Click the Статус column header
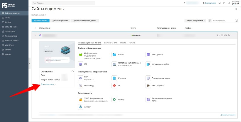Image resolution: width=241 pixels, height=122 pixels. [x=133, y=28]
